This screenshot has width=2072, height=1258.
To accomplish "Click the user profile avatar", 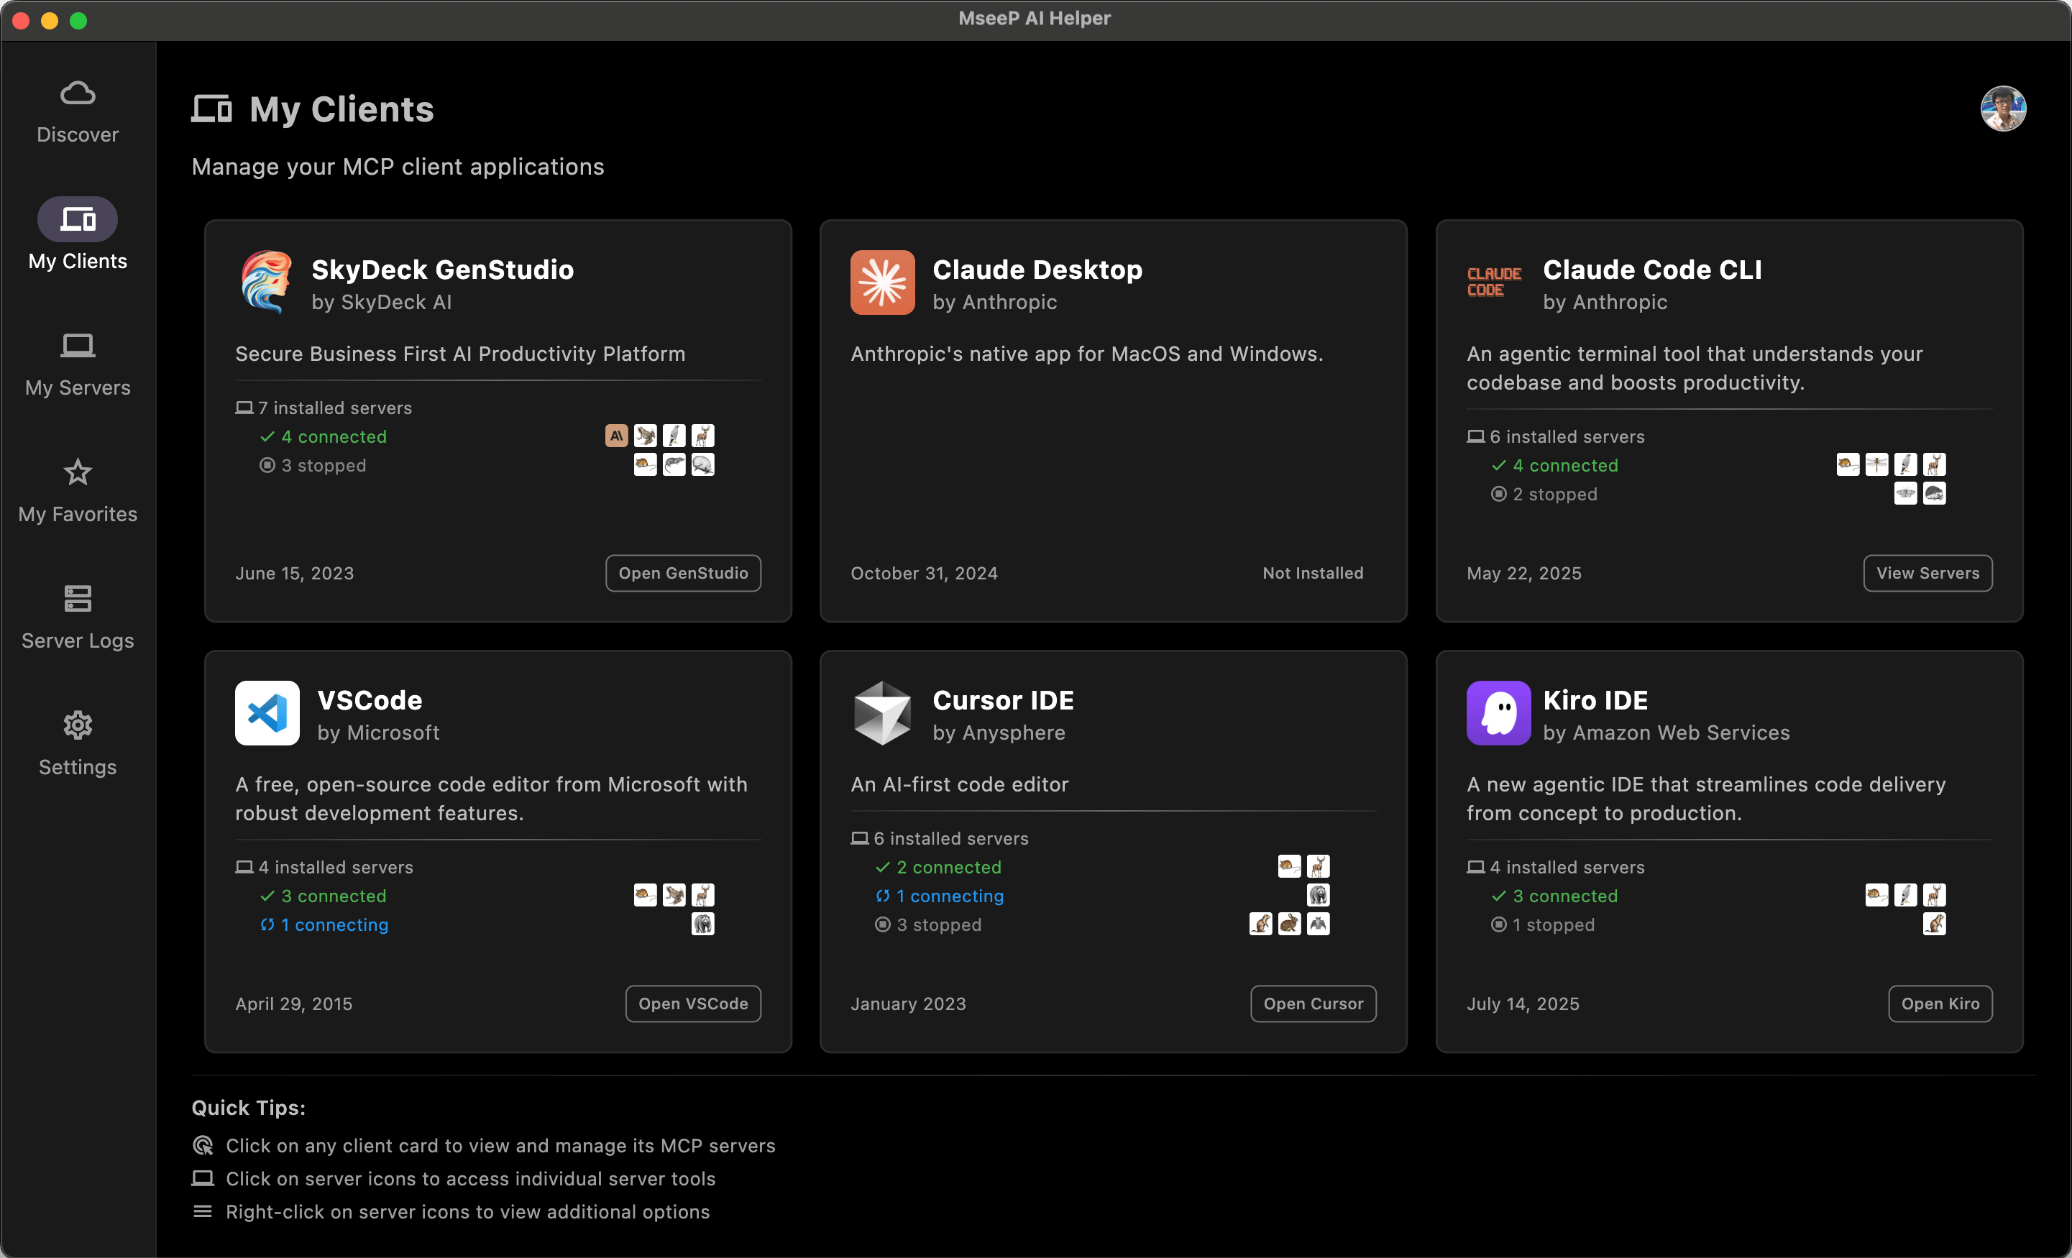I will (x=2003, y=109).
